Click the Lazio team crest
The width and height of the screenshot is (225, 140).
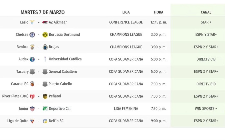point(32,22)
